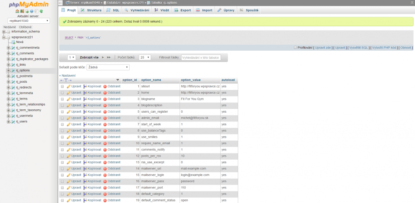Tick the checkbox for the home row
The height and width of the screenshot is (203, 415).
coord(62,93)
